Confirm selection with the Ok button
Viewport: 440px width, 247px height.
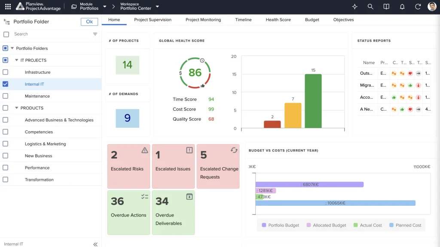click(x=89, y=21)
